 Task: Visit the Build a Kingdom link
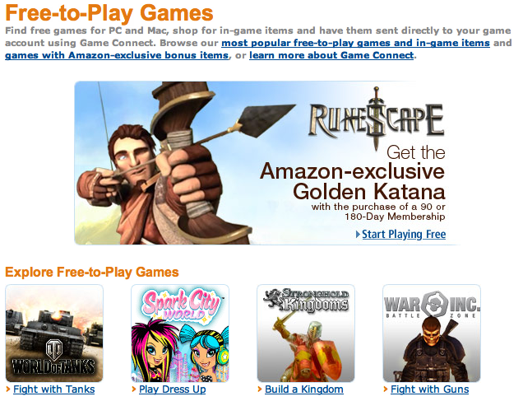(x=304, y=389)
